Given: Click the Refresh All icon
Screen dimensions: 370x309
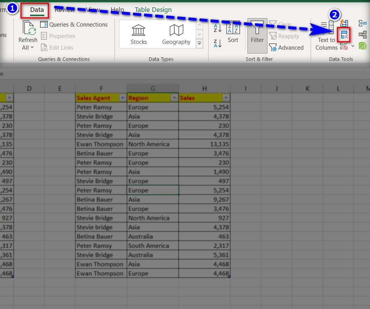Looking at the screenshot, I should [29, 28].
